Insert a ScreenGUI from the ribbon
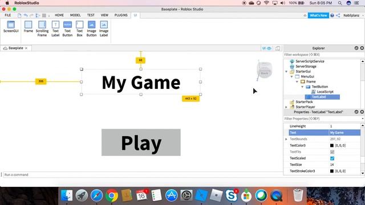This screenshot has height=205, width=365. point(11,27)
